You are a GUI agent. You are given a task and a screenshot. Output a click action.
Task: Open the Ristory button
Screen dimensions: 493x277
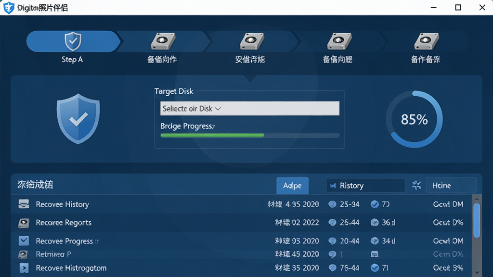(365, 186)
